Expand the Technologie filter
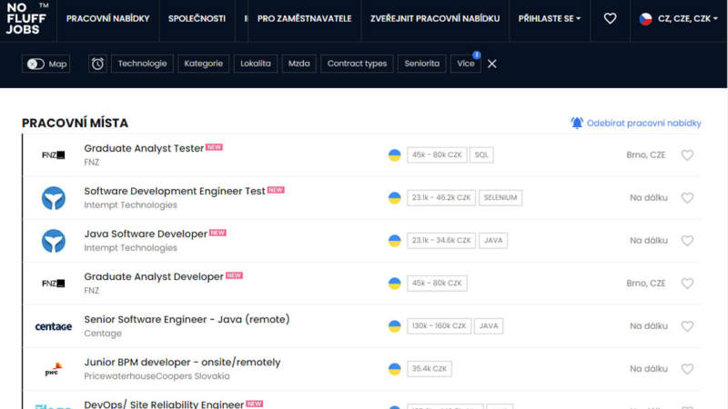 pyautogui.click(x=142, y=64)
